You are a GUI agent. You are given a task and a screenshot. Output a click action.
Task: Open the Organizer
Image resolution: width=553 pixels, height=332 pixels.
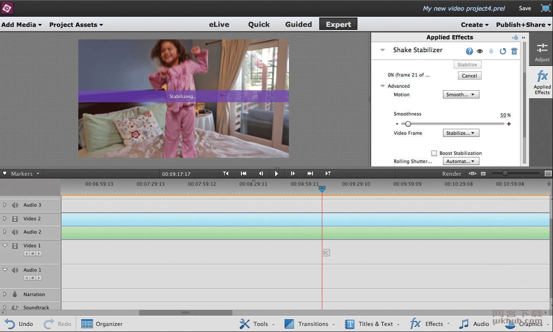pyautogui.click(x=102, y=324)
